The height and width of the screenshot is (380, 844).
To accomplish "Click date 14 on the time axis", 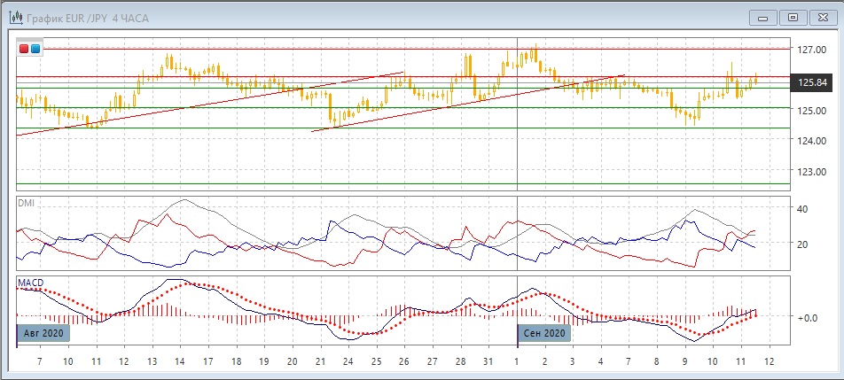I will [180, 363].
